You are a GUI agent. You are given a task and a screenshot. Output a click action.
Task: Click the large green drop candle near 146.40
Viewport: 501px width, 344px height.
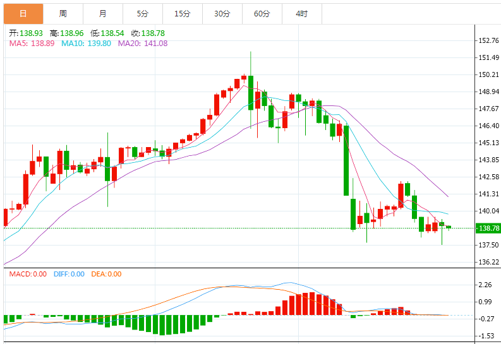point(346,160)
